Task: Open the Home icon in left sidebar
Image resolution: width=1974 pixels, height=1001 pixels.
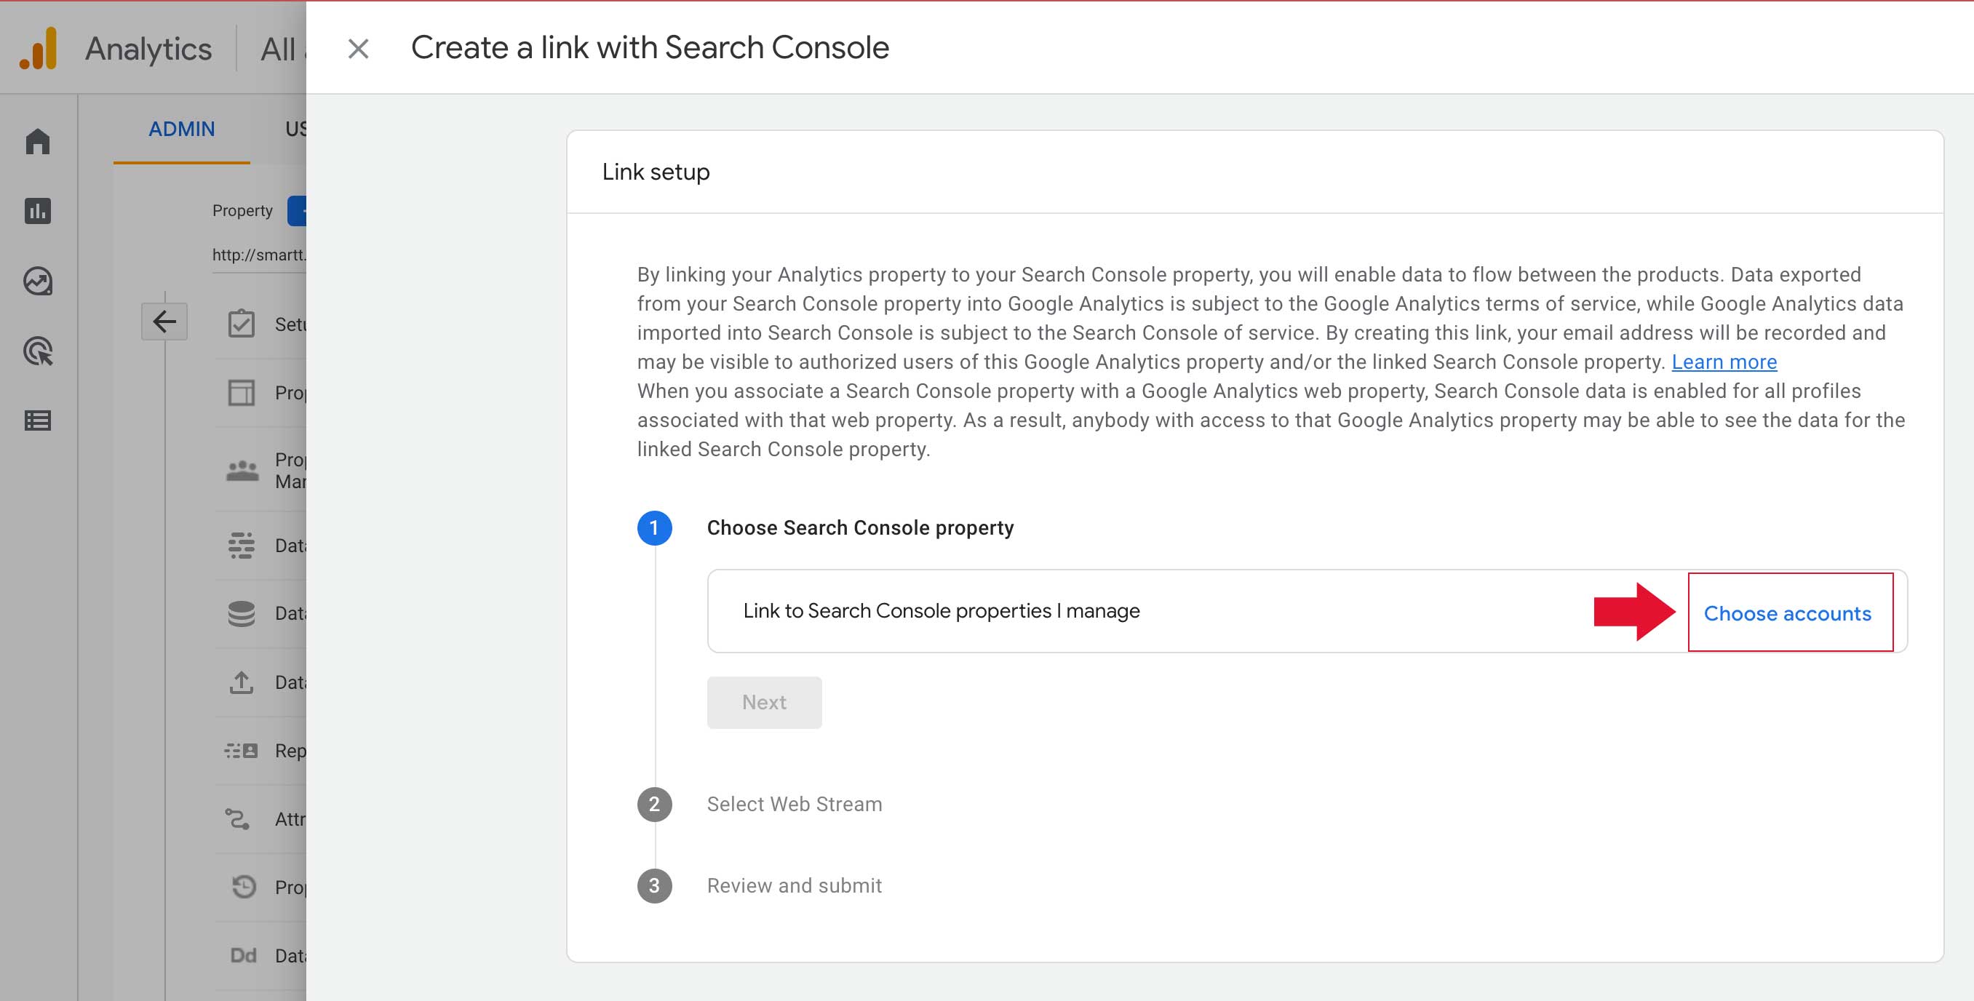Action: click(38, 143)
